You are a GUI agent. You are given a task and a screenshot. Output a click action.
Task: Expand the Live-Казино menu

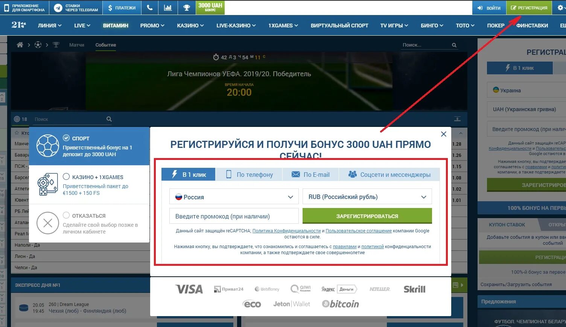click(236, 26)
